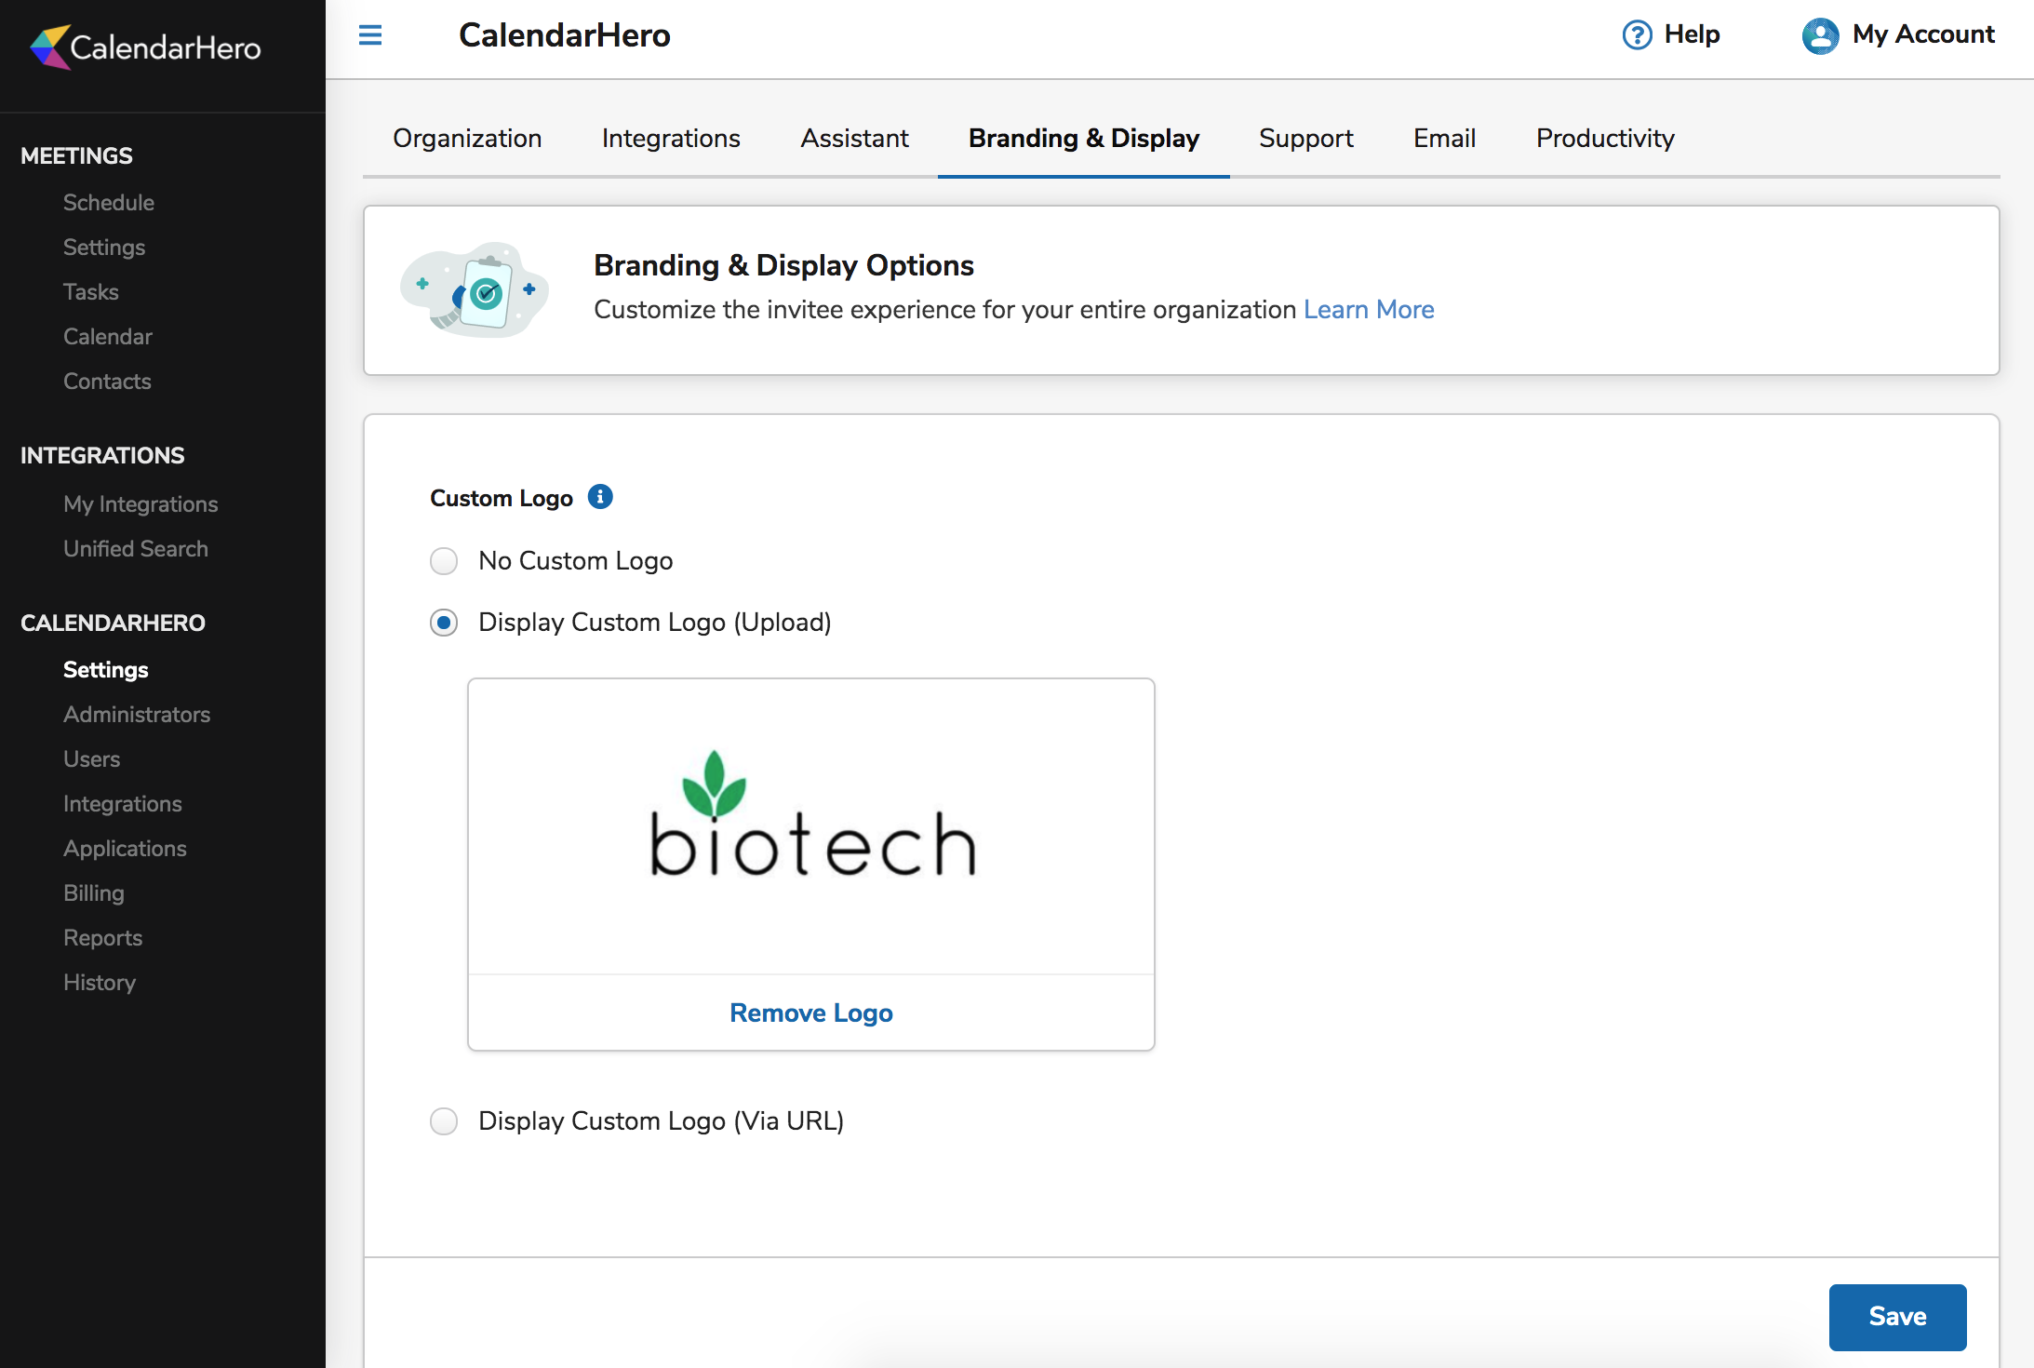This screenshot has height=1368, width=2034.
Task: Click the CalendarHero page title
Action: point(565,35)
